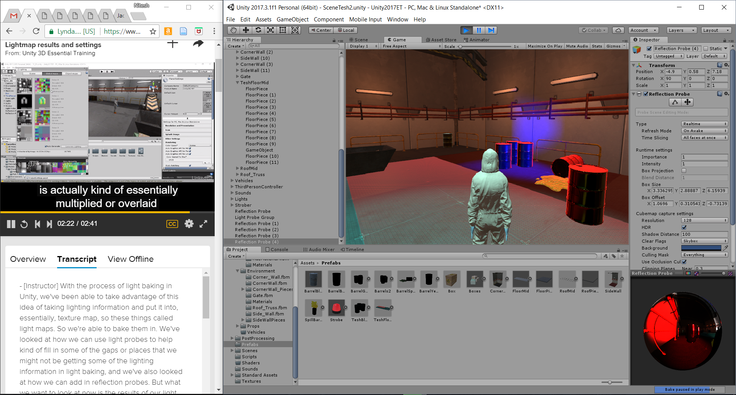This screenshot has height=395, width=736.
Task: Click the Play button in Unity
Action: (466, 30)
